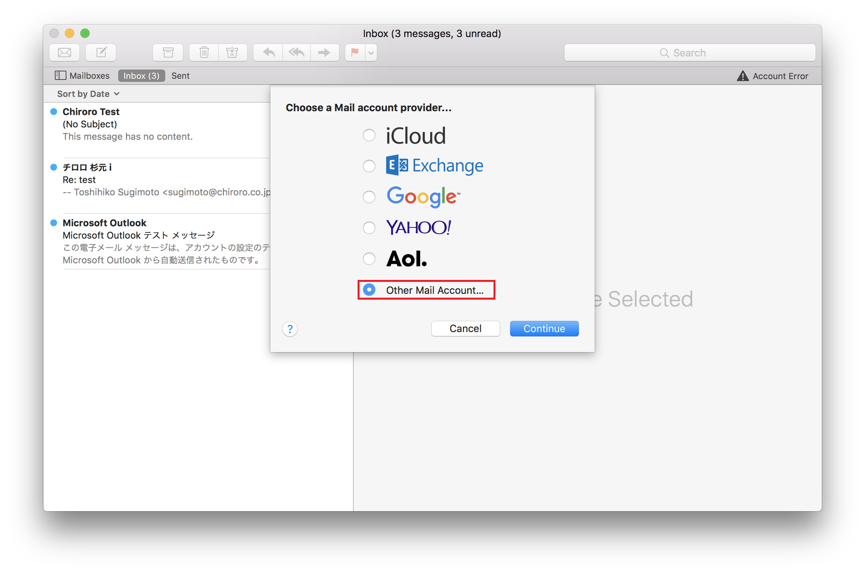The width and height of the screenshot is (865, 573).
Task: Click into the Search field
Action: pos(690,53)
